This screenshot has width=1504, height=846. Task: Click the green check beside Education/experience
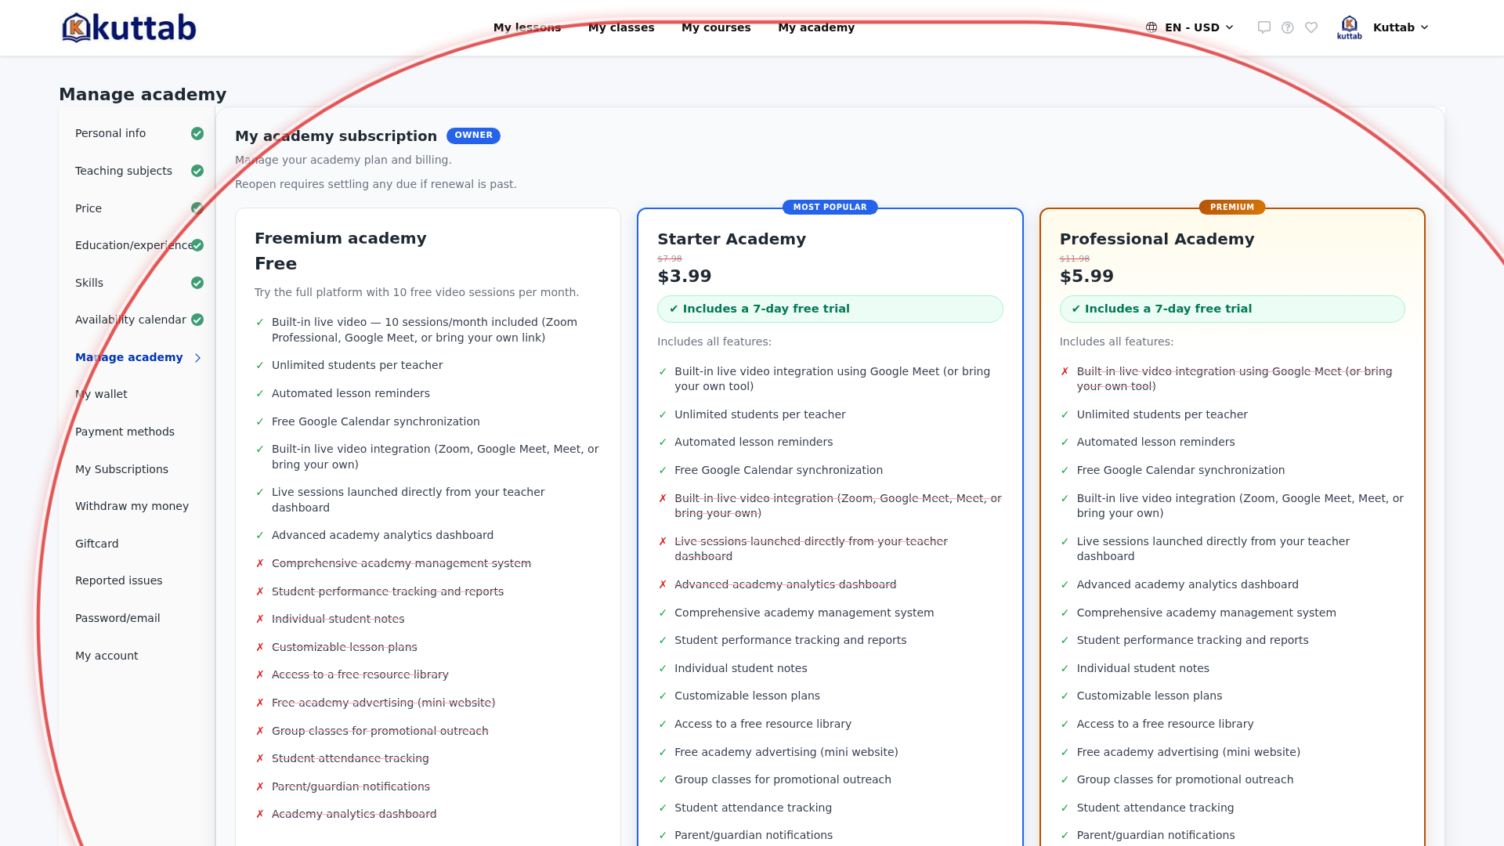pyautogui.click(x=197, y=245)
